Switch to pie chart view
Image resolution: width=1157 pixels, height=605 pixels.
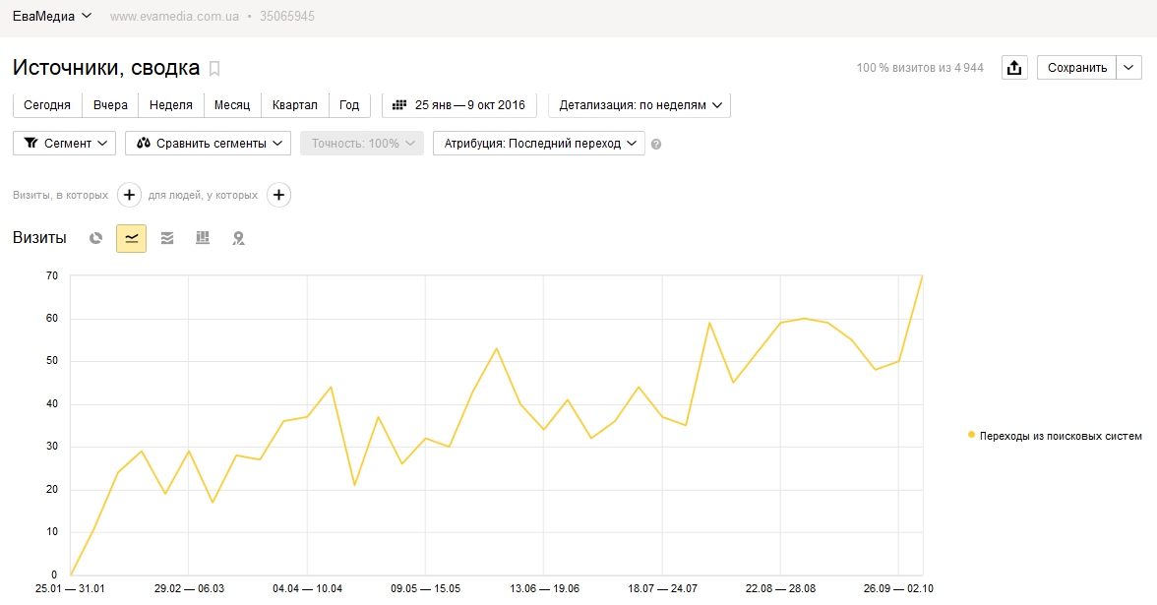[96, 238]
